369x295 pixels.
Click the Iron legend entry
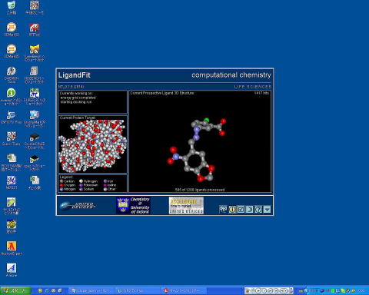[108, 181]
